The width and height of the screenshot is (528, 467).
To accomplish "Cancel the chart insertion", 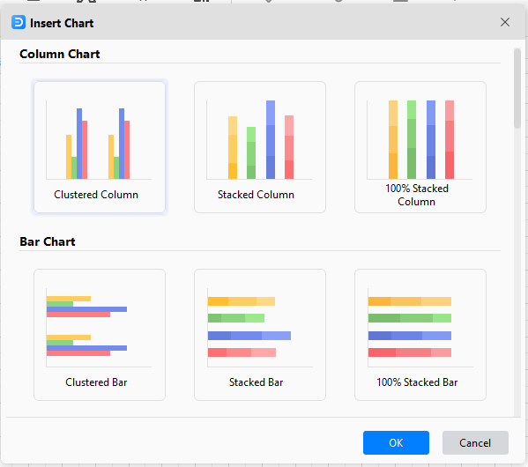I will point(475,442).
